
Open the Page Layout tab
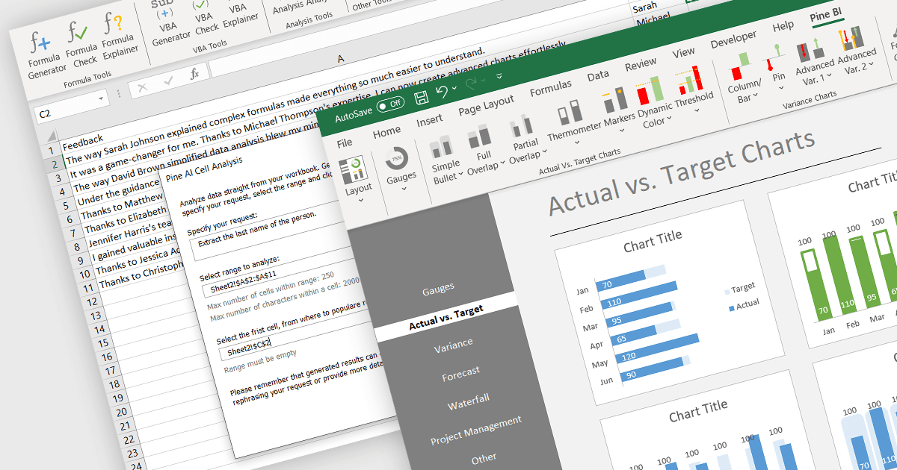click(486, 104)
